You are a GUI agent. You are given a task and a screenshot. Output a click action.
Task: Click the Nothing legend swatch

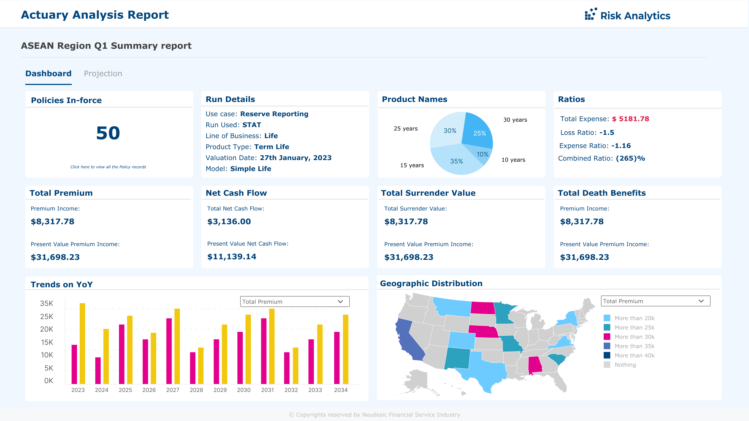pos(607,365)
